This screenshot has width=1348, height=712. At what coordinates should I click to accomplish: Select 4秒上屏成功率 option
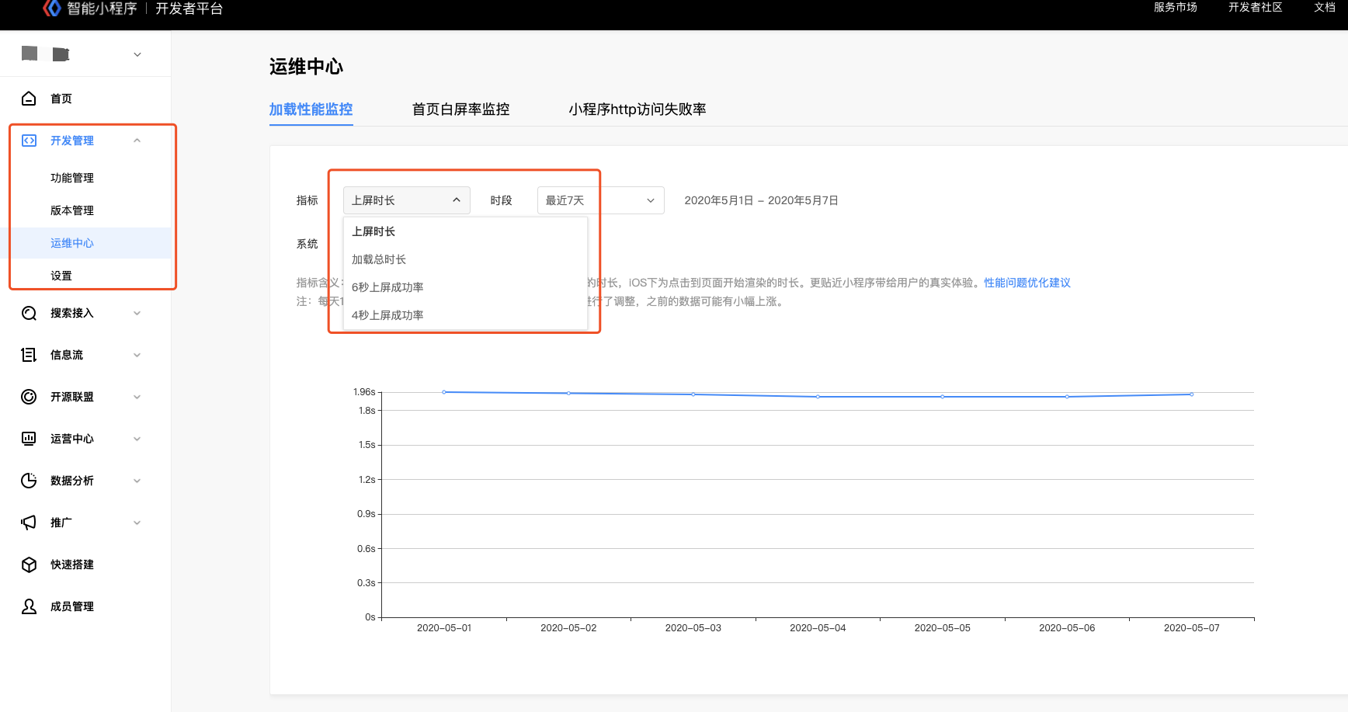pos(465,315)
